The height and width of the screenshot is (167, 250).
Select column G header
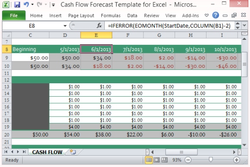coord(159,35)
